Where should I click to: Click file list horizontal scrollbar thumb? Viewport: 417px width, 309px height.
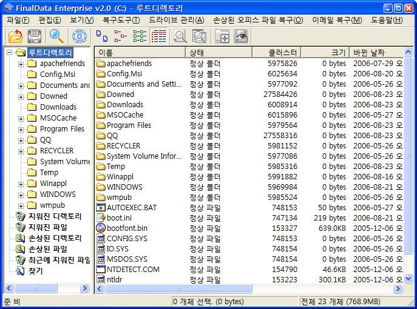point(178,288)
